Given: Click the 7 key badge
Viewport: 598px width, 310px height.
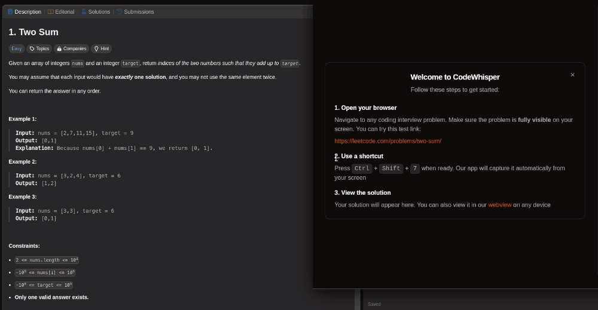Looking at the screenshot, I should pos(415,168).
